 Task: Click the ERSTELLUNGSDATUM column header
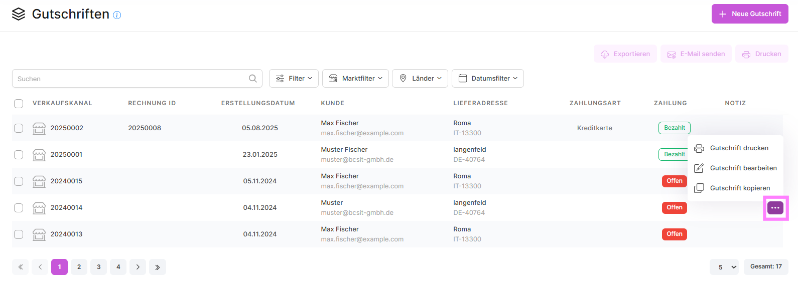click(258, 103)
